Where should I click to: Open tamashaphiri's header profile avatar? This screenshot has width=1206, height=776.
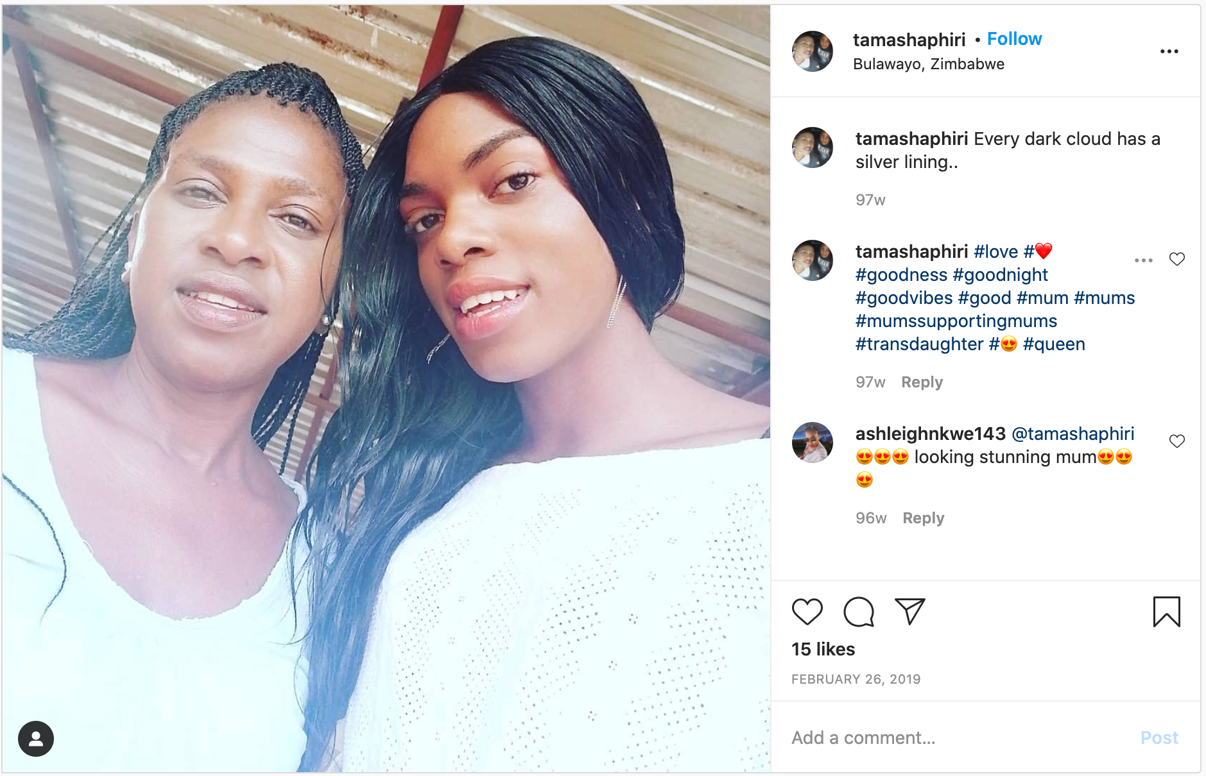pos(812,51)
